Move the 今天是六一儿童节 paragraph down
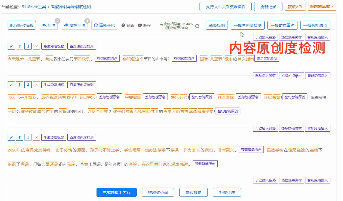 pos(28,46)
